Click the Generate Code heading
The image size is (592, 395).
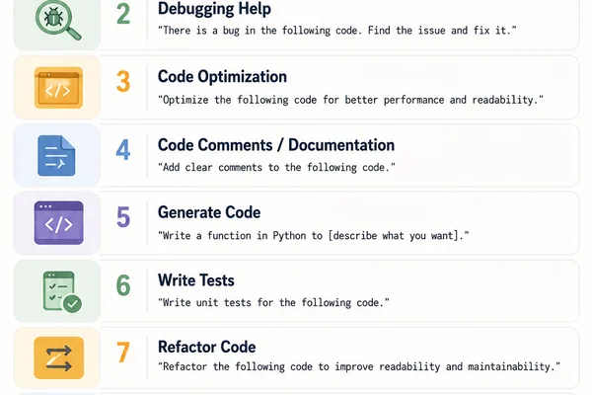coord(209,212)
